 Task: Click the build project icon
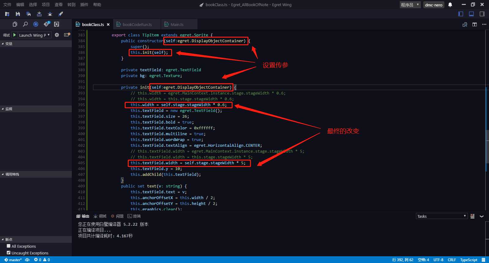39,14
